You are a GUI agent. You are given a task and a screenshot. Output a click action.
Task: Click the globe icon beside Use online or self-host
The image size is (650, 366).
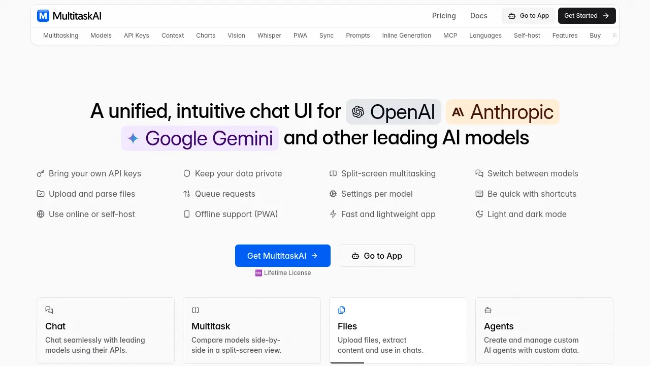(41, 214)
